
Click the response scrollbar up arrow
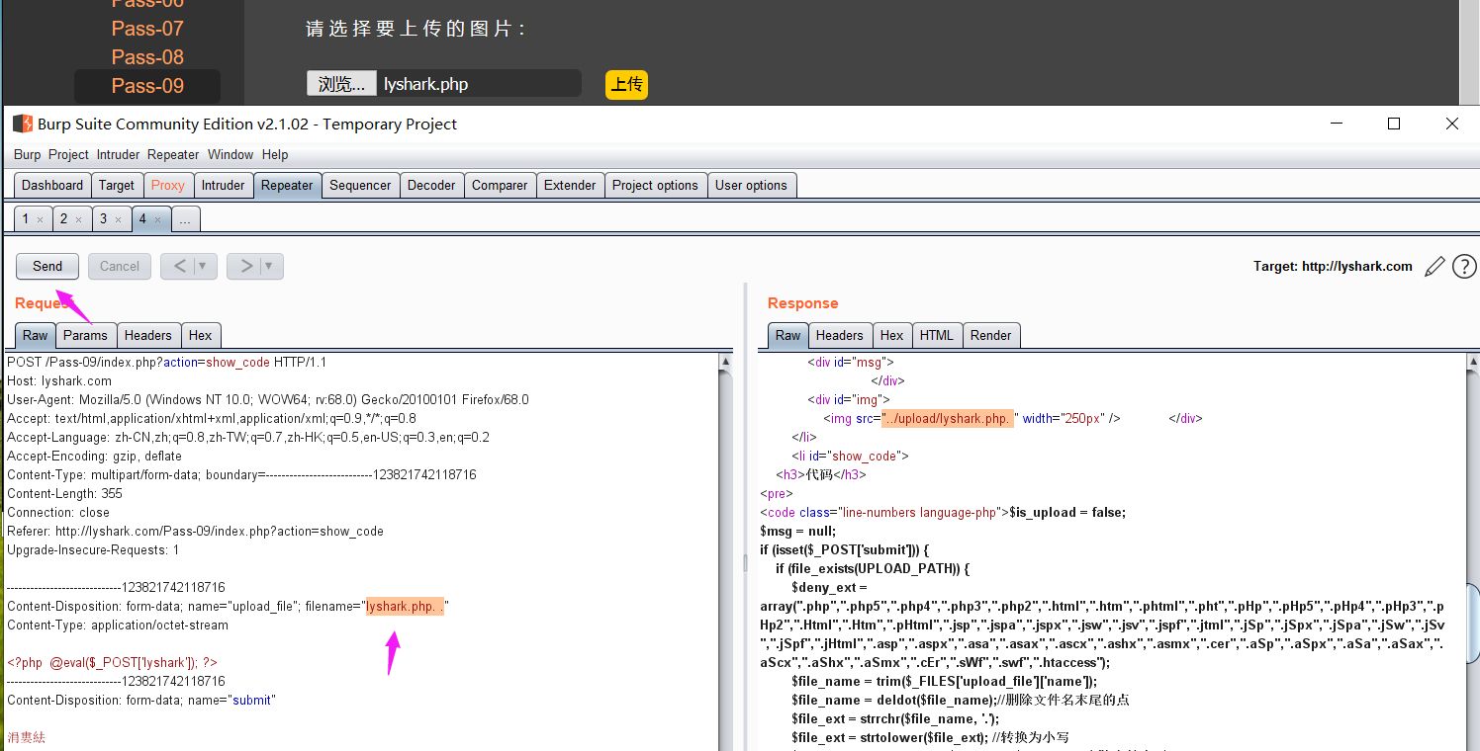coord(1472,363)
